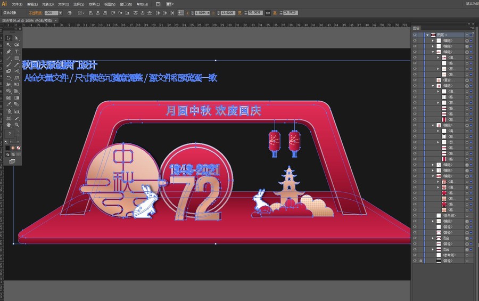
Task: Open the Align To dropdown in control bar
Action: click(x=80, y=13)
